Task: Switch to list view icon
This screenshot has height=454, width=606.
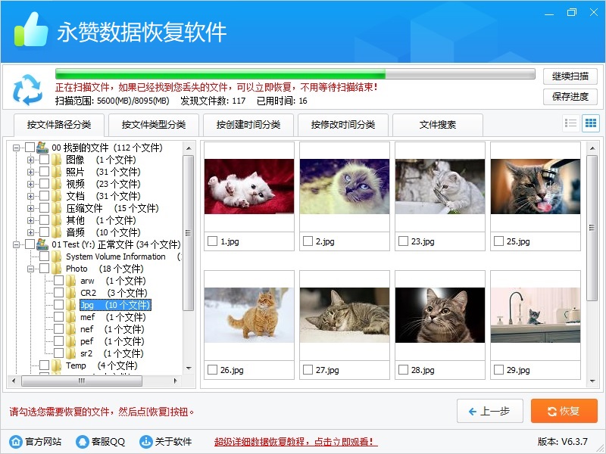Action: (571, 123)
